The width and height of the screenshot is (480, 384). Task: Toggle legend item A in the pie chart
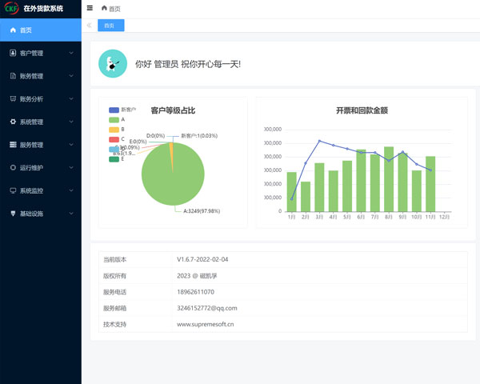(114, 119)
